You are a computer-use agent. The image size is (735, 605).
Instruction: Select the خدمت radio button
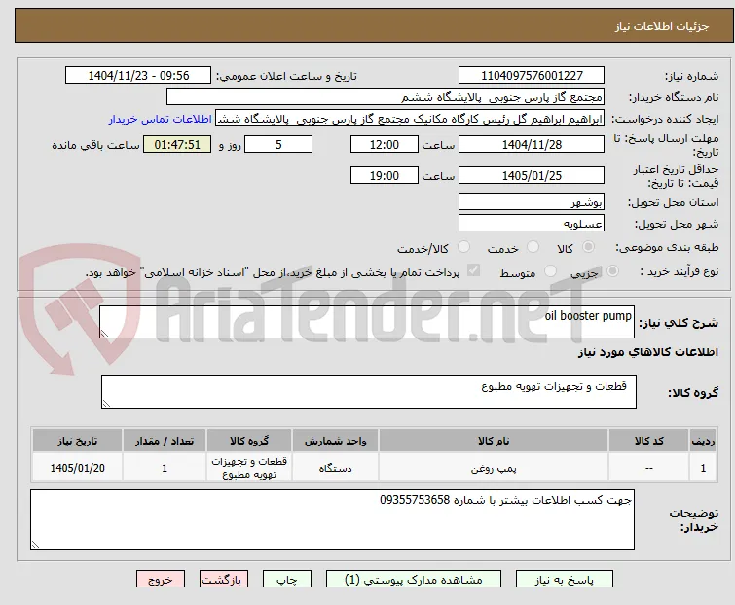[533, 247]
